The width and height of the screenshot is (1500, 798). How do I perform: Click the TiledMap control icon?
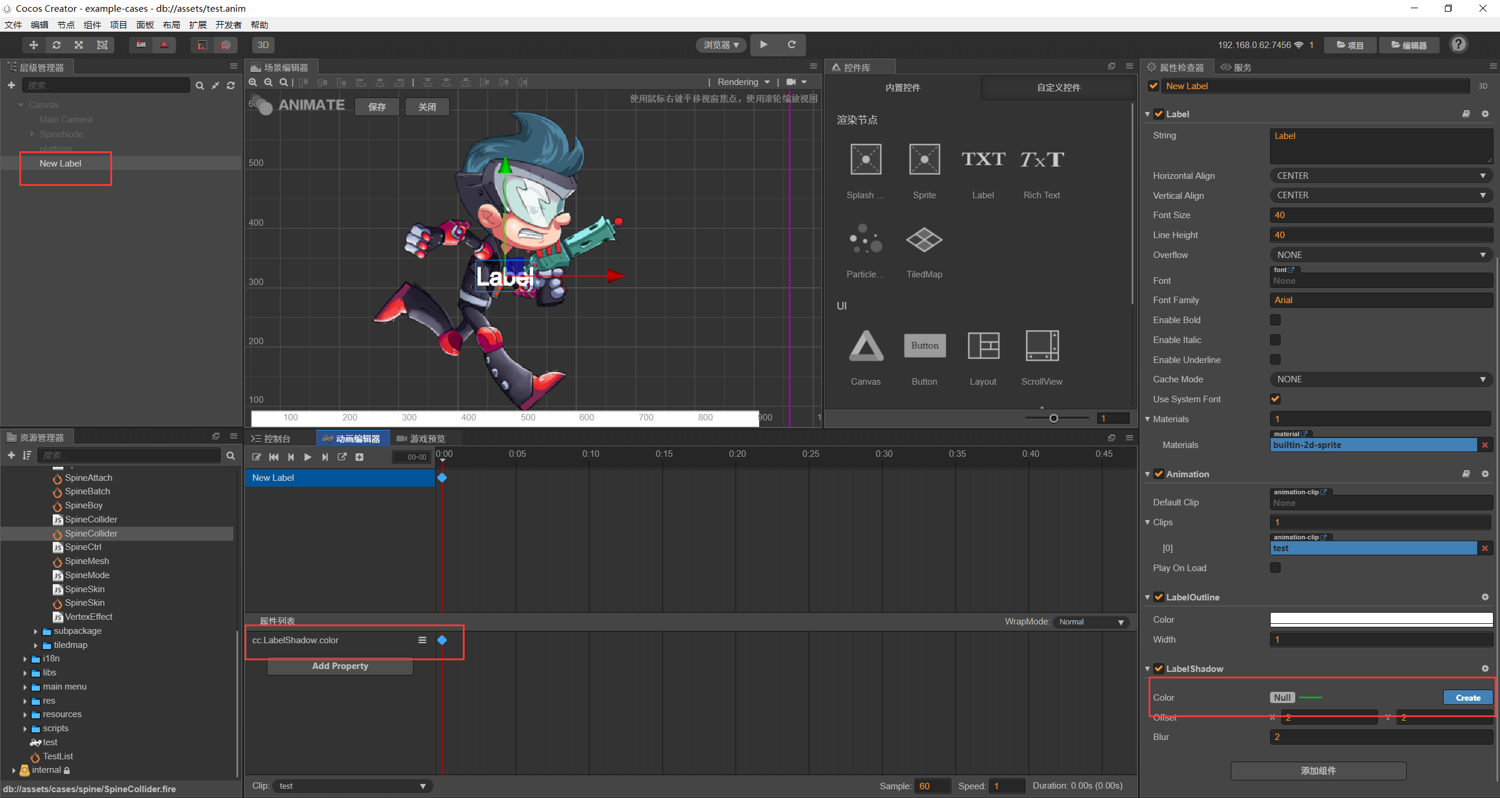tap(924, 240)
